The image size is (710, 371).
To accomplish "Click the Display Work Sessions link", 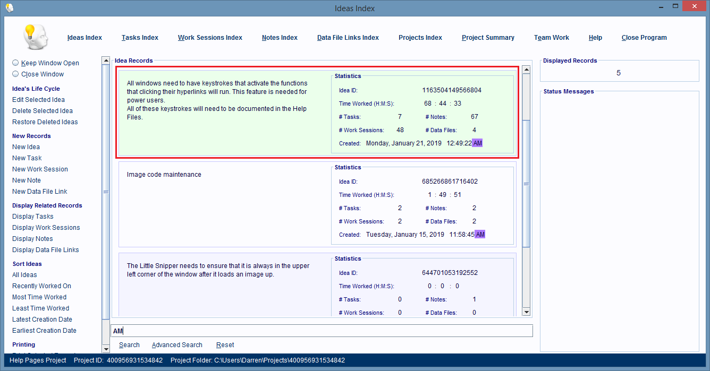I will 46,228.
